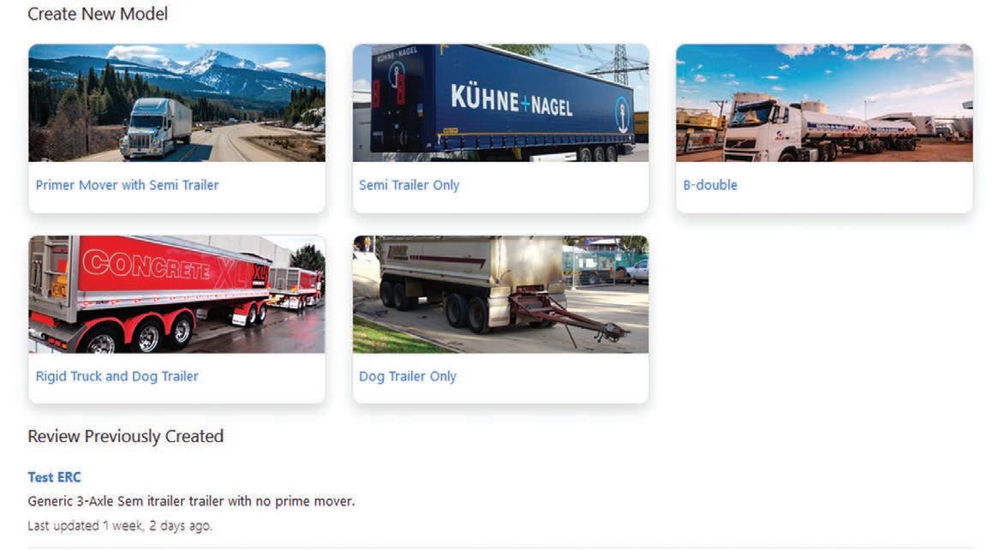Click the blue curtain-side trailer thumbnail
The height and width of the screenshot is (550, 998).
[501, 103]
